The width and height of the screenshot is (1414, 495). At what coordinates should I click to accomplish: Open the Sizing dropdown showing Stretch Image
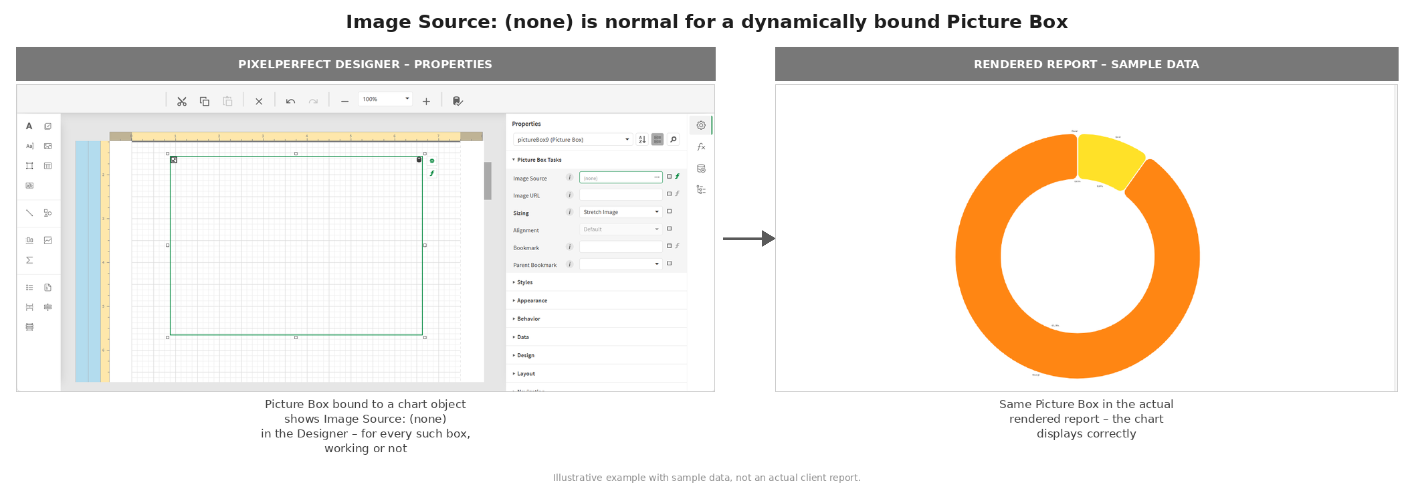621,212
